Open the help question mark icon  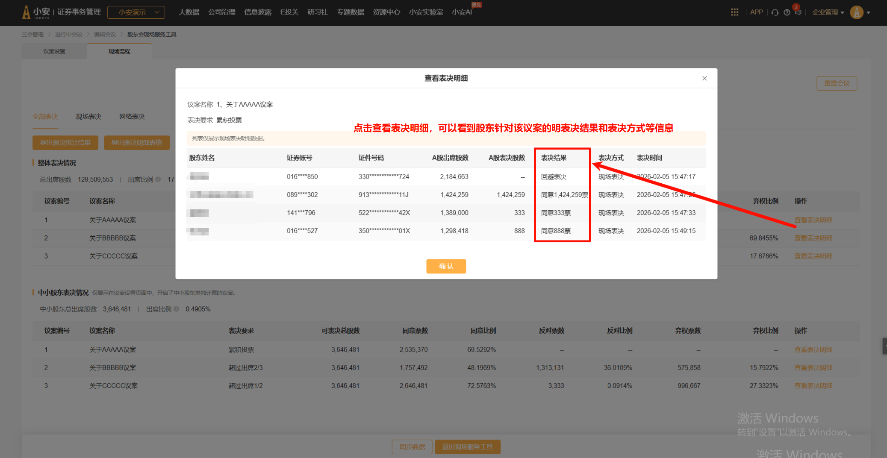coord(787,12)
